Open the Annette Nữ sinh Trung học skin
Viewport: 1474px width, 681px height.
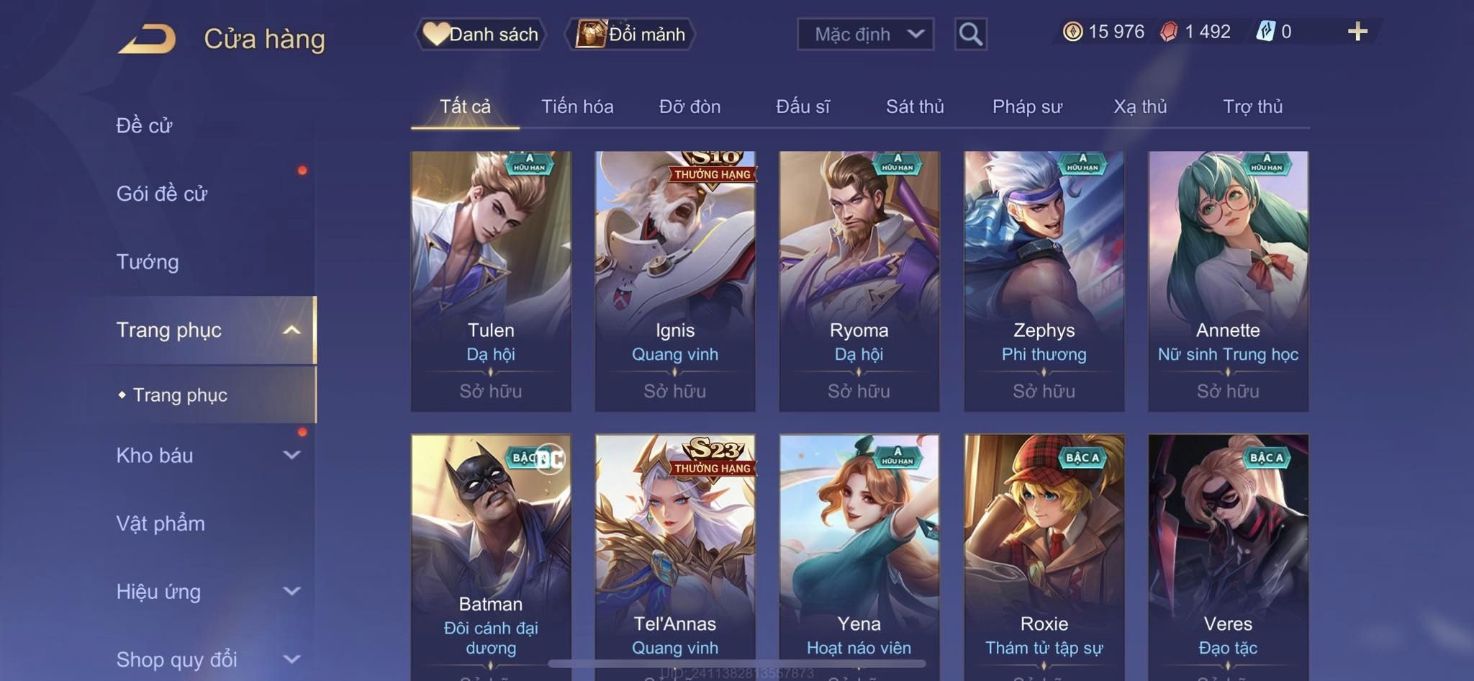pos(1228,281)
